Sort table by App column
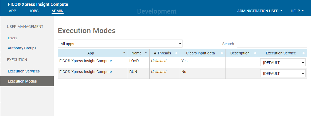Viewport: 311px width, 116px height. pos(93,53)
